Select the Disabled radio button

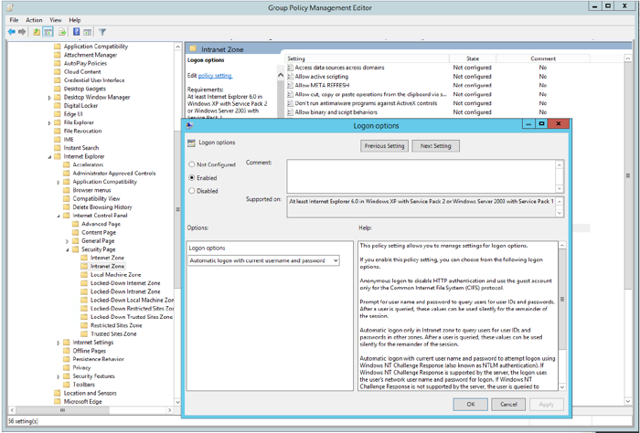click(x=192, y=191)
